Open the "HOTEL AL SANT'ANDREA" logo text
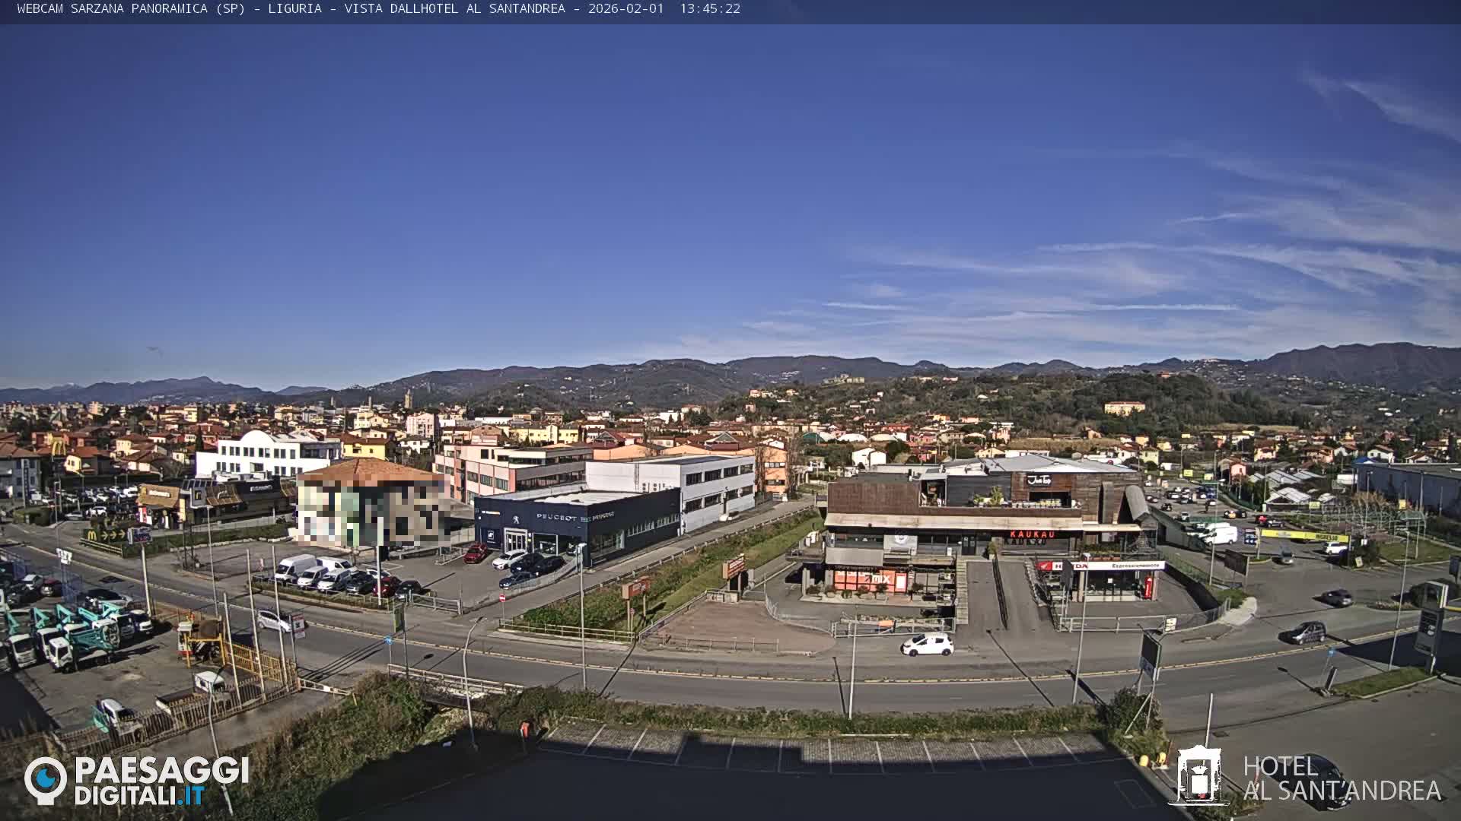This screenshot has height=821, width=1461. (x=1342, y=778)
